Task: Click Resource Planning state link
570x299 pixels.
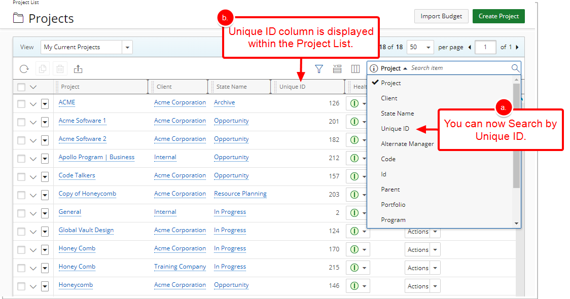Action: pos(240,194)
